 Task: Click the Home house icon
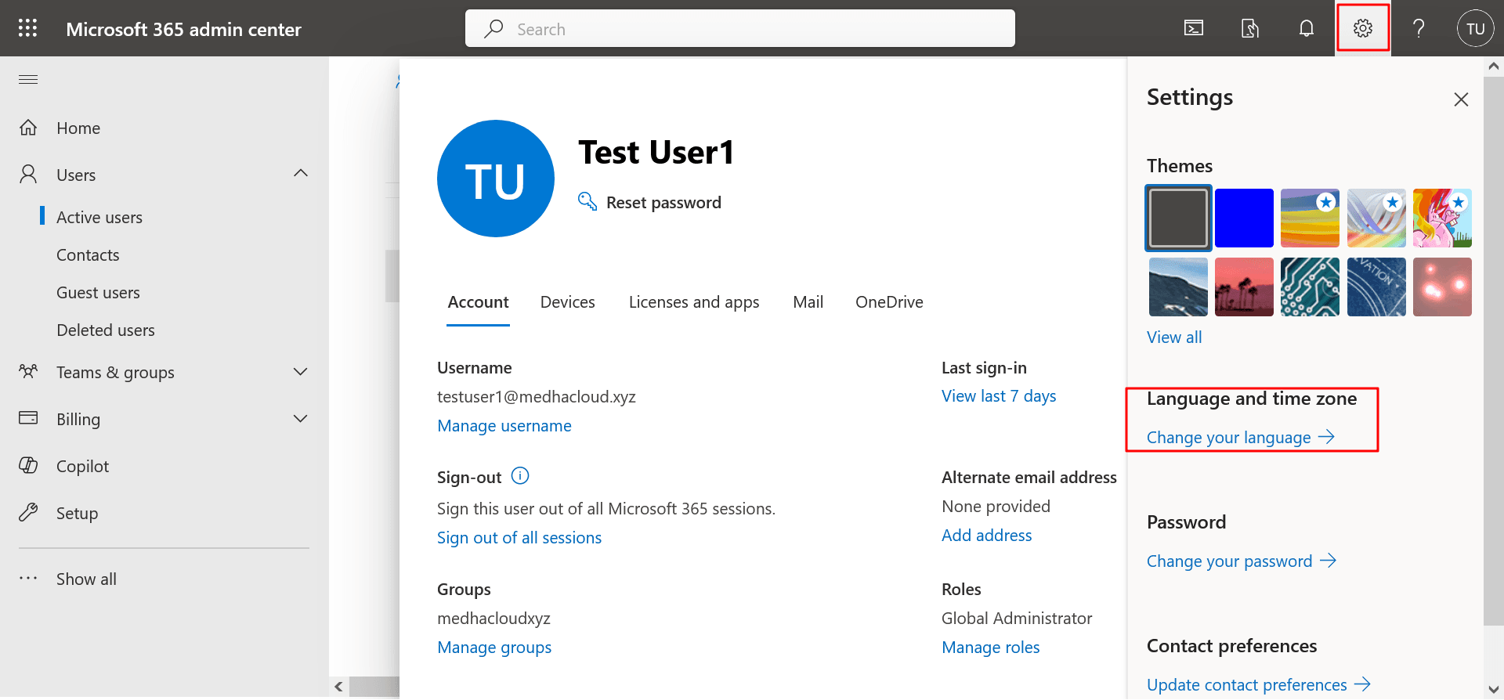[x=28, y=128]
